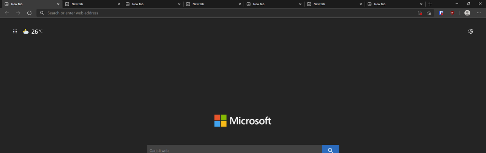
Task: Close the second New tab
Action: (x=119, y=4)
